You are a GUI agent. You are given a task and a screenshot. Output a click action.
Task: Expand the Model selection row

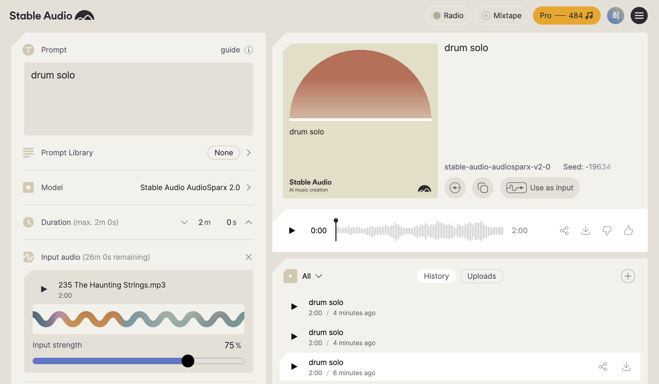(248, 187)
